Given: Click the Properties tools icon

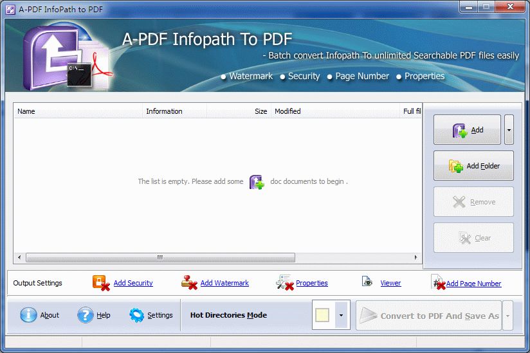Looking at the screenshot, I should (x=284, y=282).
